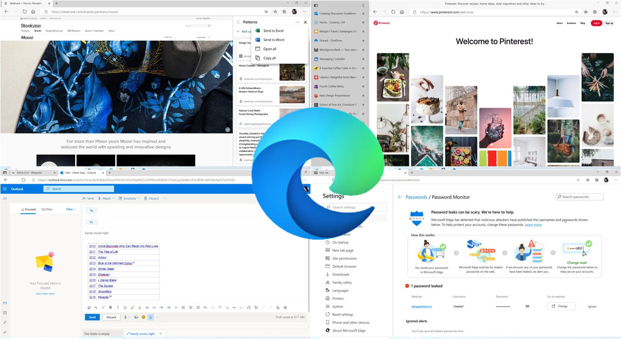Go back from the Patterns collection

(238, 22)
